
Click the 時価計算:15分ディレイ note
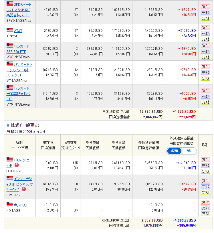(26, 131)
